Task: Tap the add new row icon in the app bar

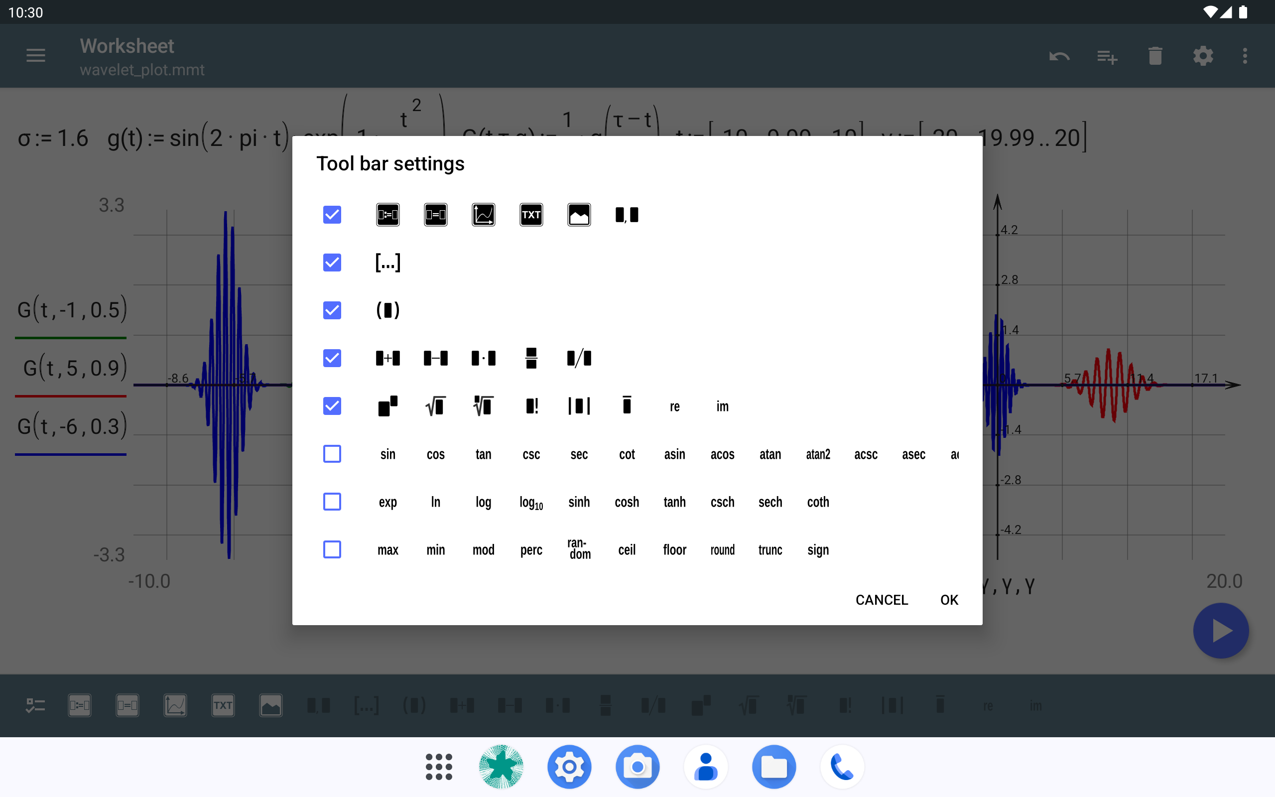Action: click(x=1108, y=56)
